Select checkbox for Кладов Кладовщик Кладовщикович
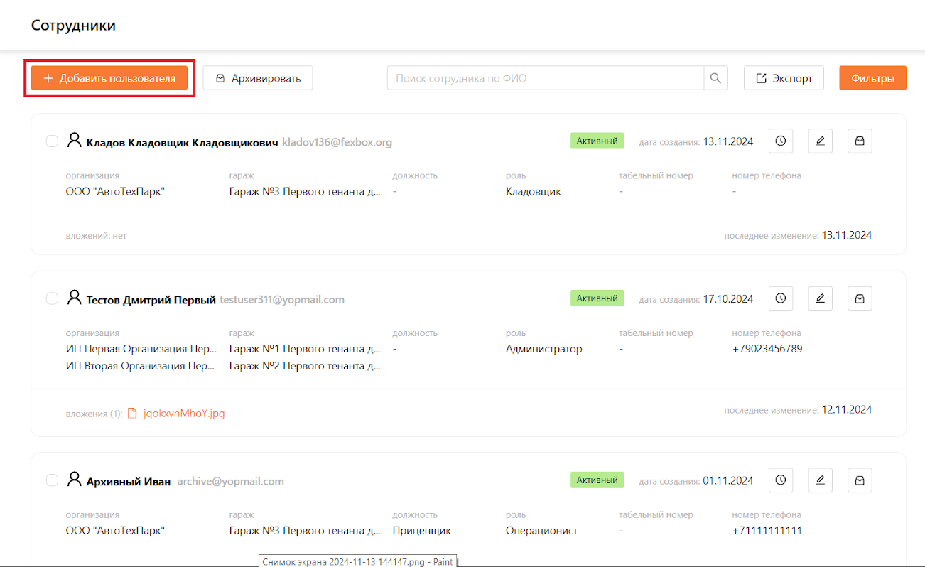This screenshot has height=567, width=925. point(52,141)
